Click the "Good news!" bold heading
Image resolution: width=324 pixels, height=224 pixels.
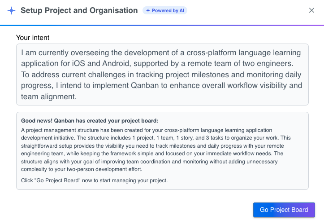(x=90, y=121)
